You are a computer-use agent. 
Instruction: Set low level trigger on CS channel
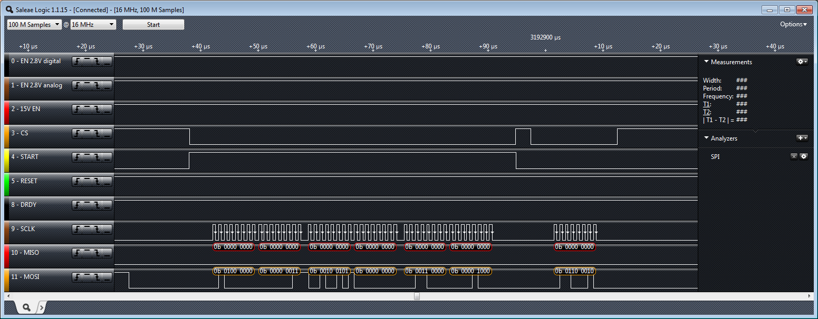point(107,133)
